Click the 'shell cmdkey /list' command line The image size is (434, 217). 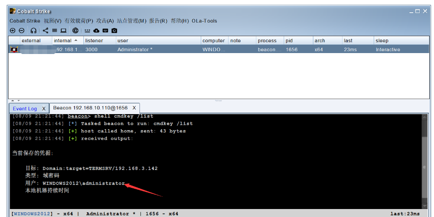point(123,116)
